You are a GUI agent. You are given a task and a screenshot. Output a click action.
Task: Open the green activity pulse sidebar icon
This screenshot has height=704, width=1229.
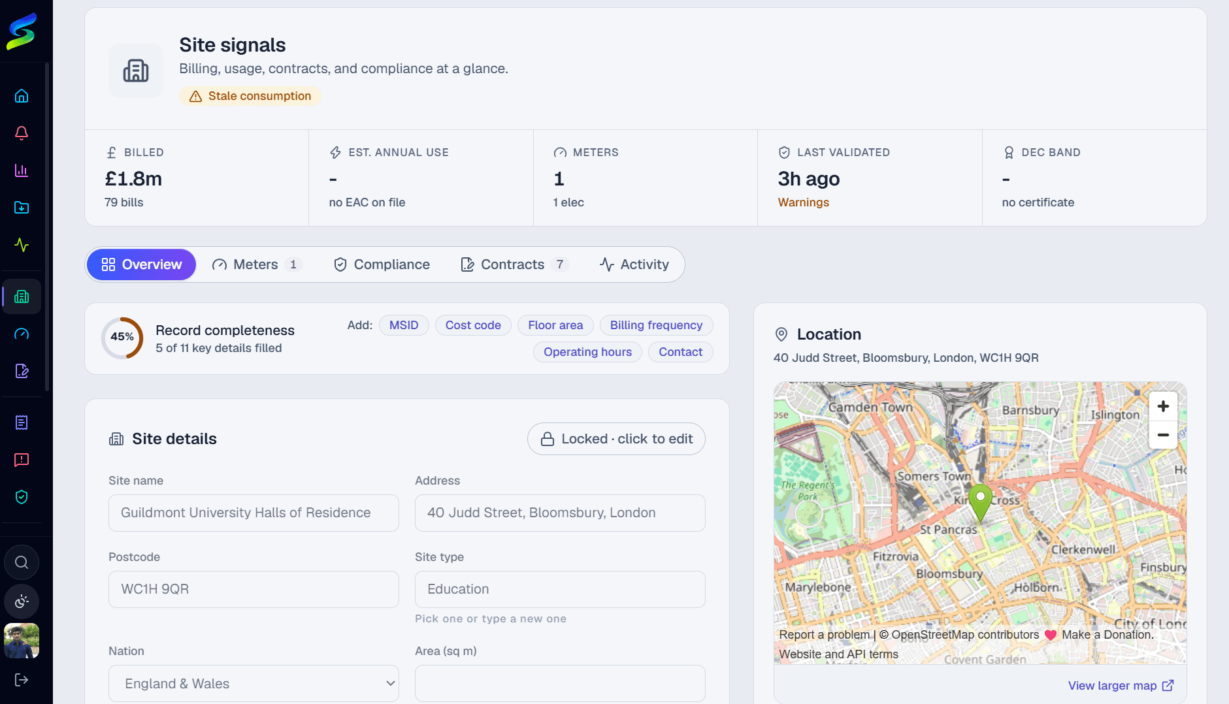22,245
